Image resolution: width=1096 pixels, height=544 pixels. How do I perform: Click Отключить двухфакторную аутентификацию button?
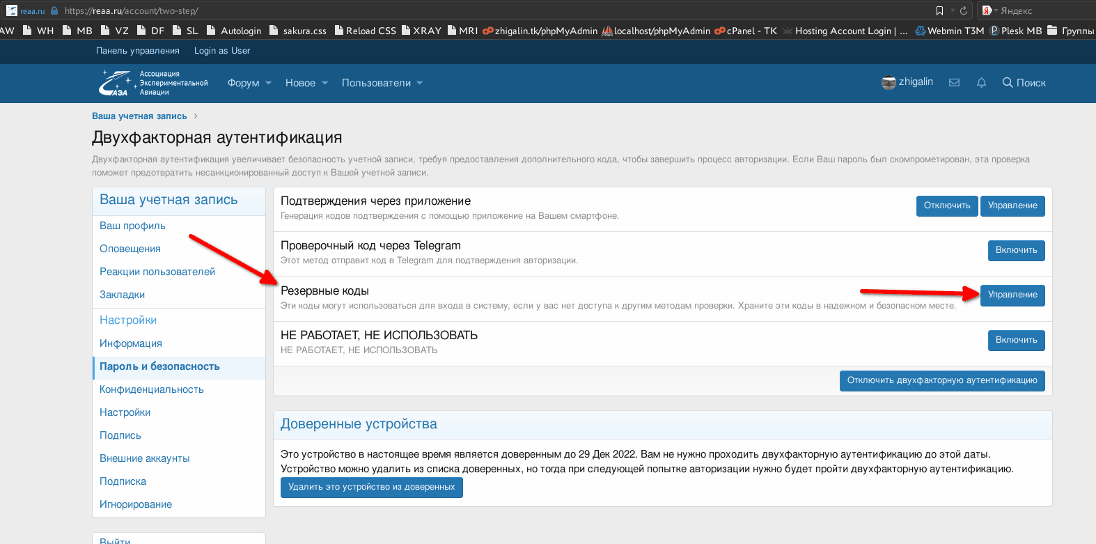point(942,380)
